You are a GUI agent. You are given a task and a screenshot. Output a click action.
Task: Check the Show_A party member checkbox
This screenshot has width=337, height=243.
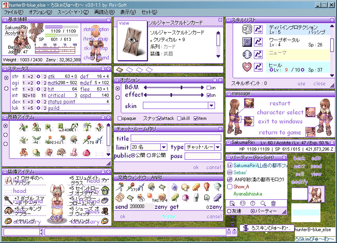(230, 186)
